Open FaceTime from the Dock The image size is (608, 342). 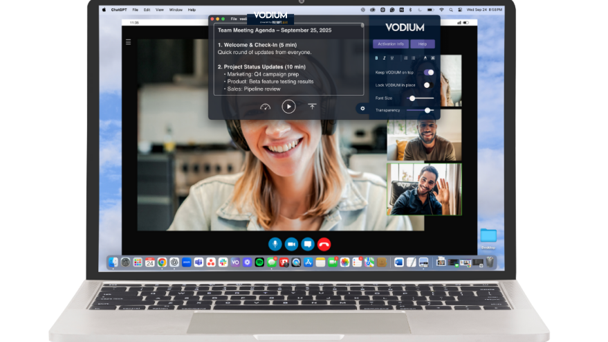tap(333, 262)
